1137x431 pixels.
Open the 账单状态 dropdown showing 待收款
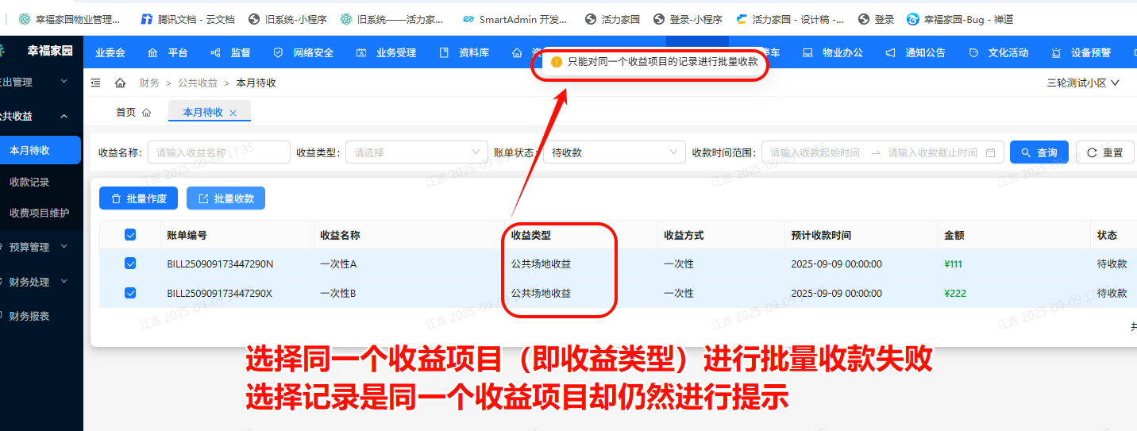[614, 152]
